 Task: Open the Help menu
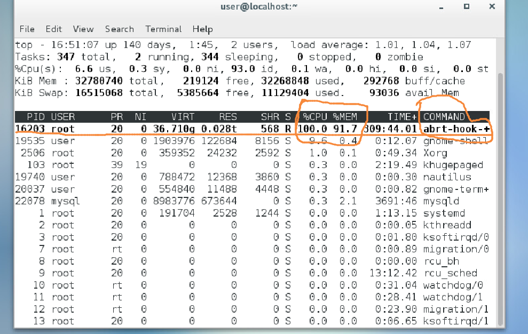(x=202, y=29)
